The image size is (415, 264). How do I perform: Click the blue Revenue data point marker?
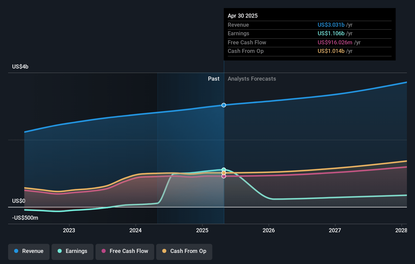pyautogui.click(x=224, y=105)
